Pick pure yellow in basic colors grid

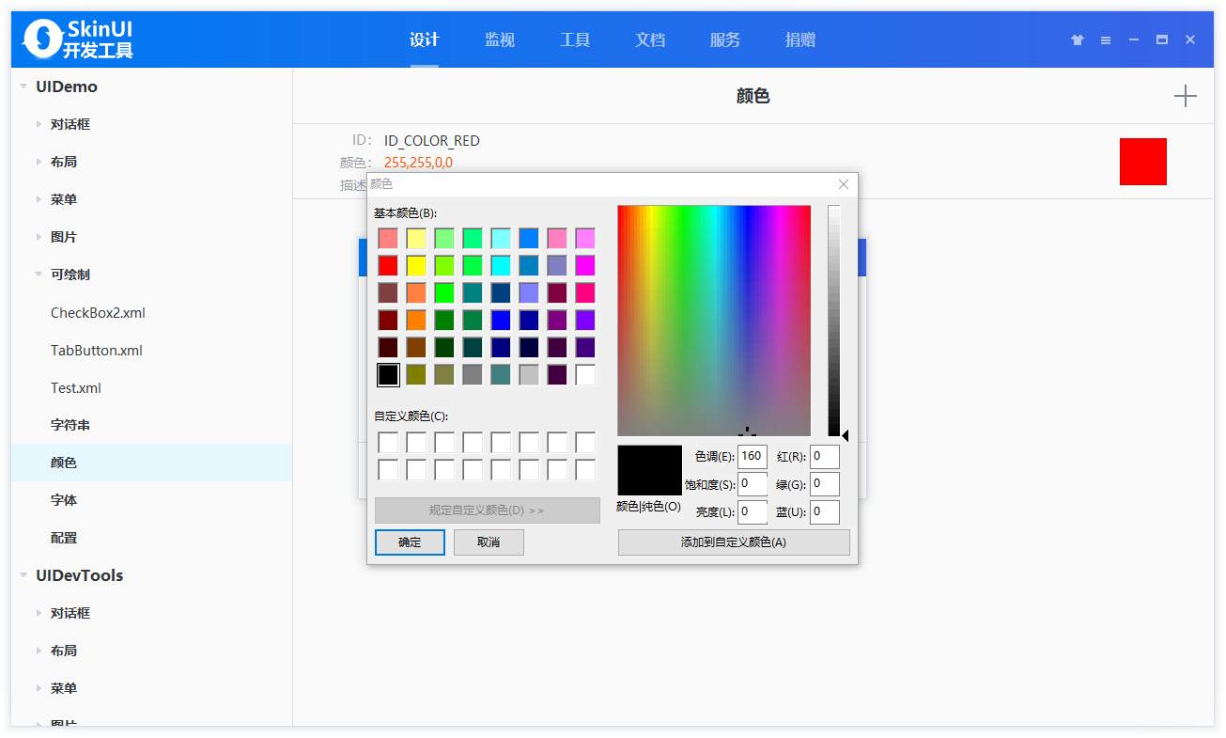416,266
